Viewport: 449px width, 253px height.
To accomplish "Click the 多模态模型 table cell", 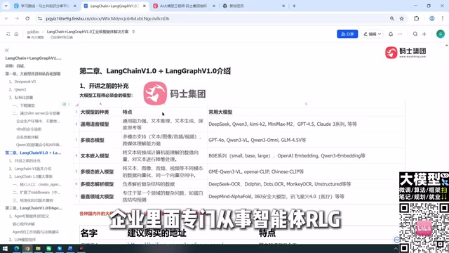I will coord(100,140).
